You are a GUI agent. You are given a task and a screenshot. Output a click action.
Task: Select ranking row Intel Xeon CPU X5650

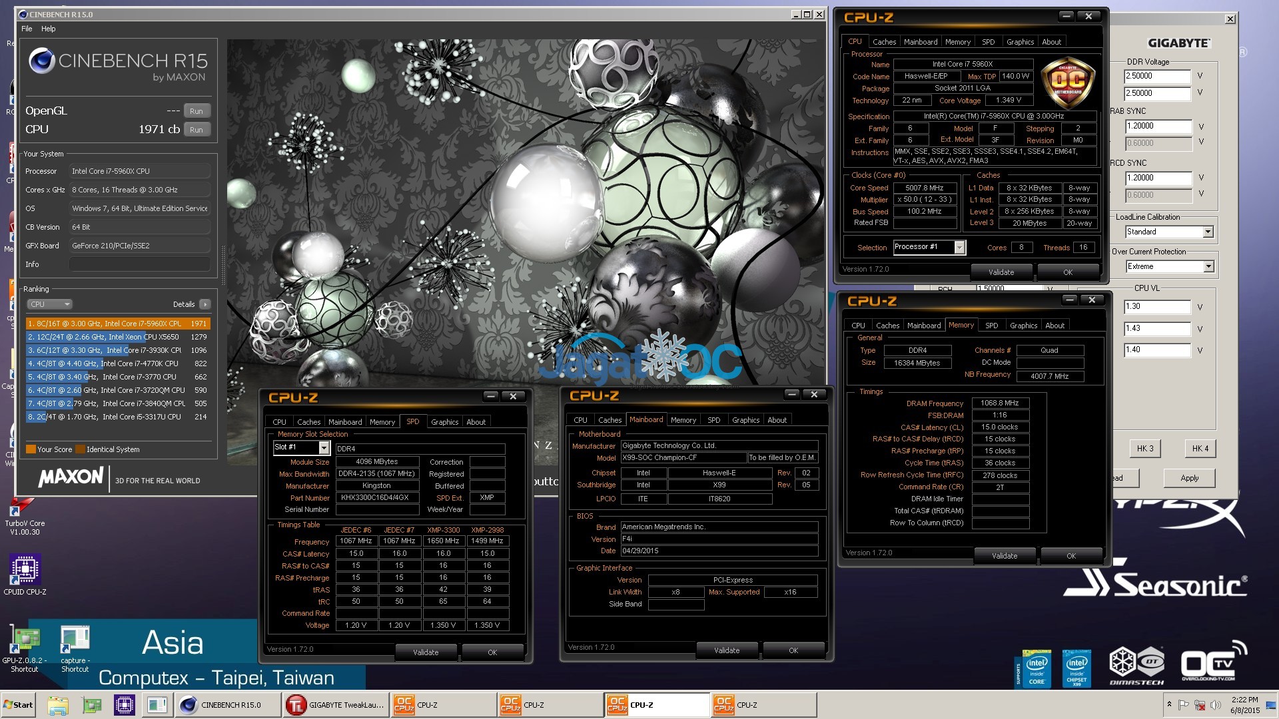(x=118, y=337)
